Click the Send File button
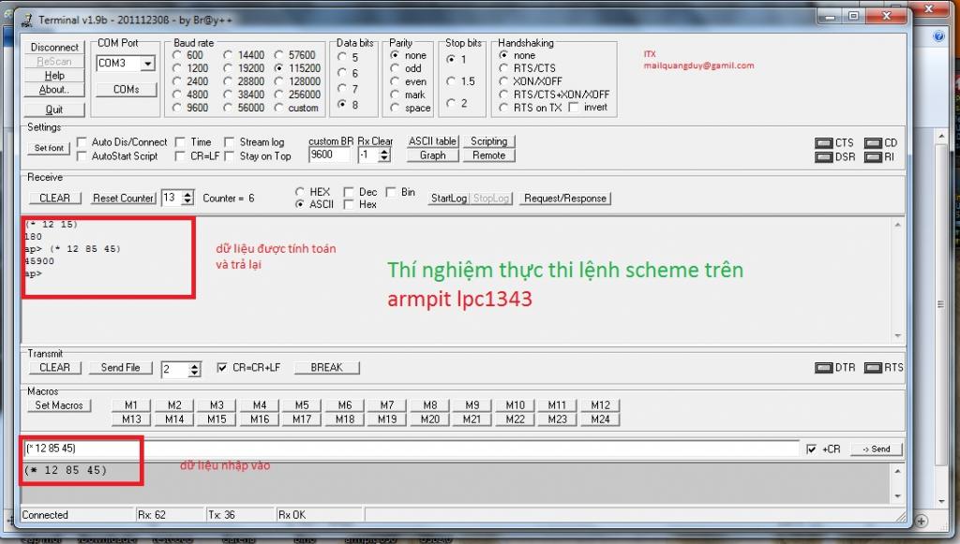Image resolution: width=960 pixels, height=544 pixels. point(121,367)
